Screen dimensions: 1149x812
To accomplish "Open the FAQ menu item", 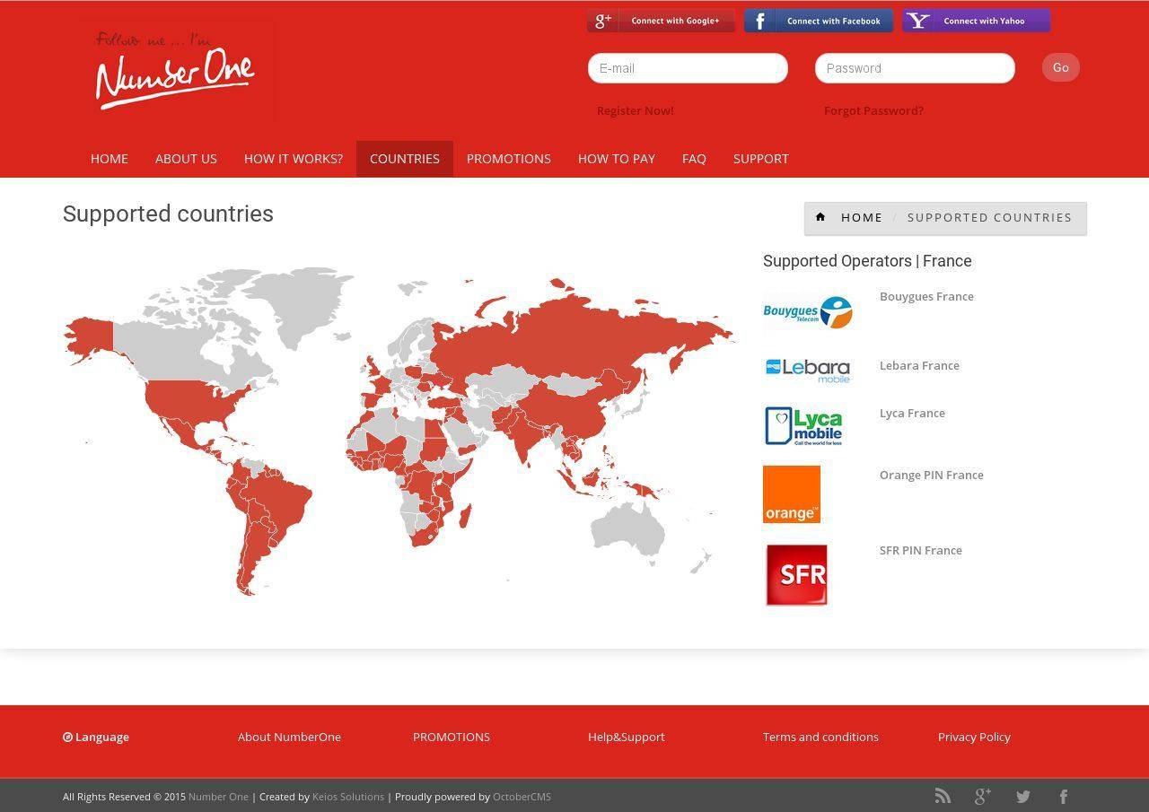I will 694,159.
